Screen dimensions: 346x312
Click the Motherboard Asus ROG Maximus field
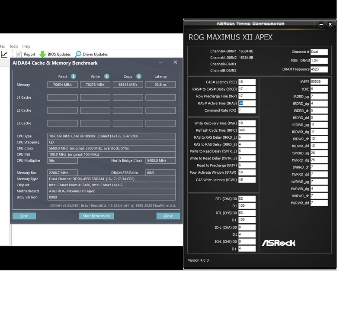(112, 191)
